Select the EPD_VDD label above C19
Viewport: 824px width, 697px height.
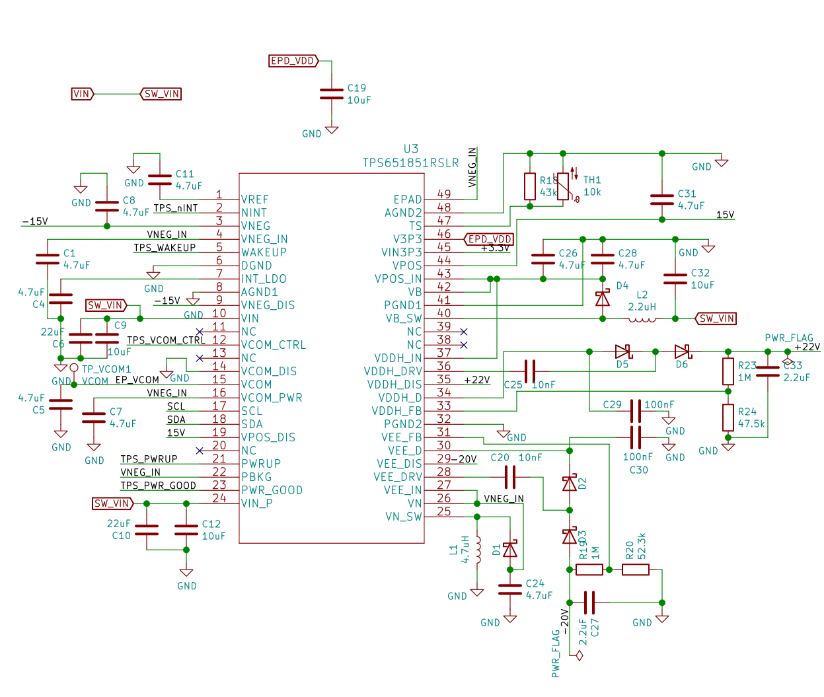[x=294, y=61]
